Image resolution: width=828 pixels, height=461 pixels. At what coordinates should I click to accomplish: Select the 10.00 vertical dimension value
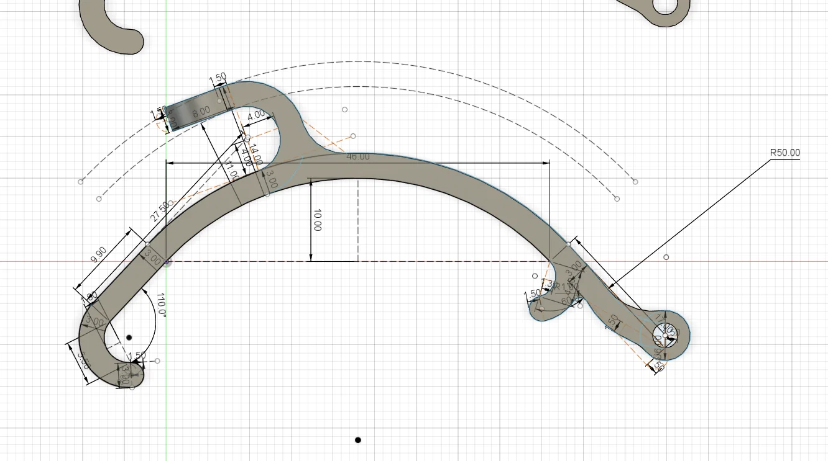pos(317,220)
